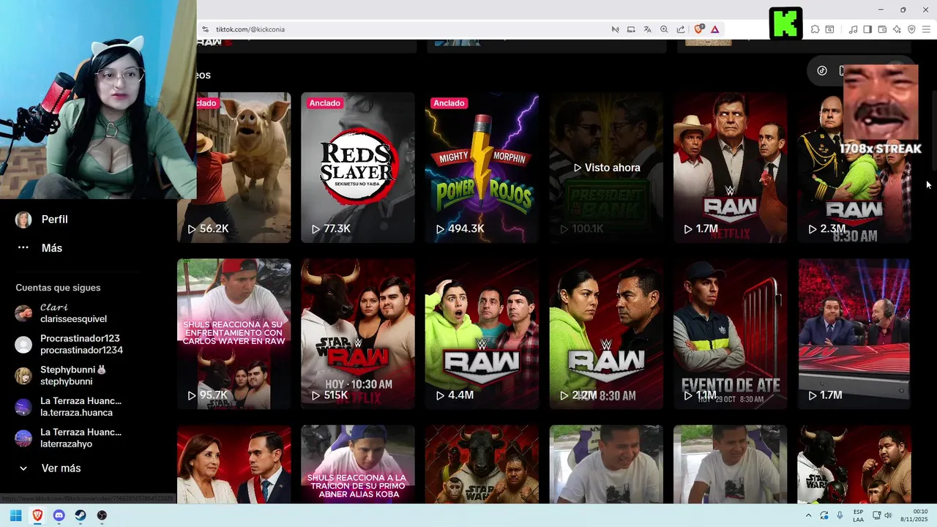The height and width of the screenshot is (527, 937).
Task: Open Leo AI sparkle icon
Action: click(897, 29)
